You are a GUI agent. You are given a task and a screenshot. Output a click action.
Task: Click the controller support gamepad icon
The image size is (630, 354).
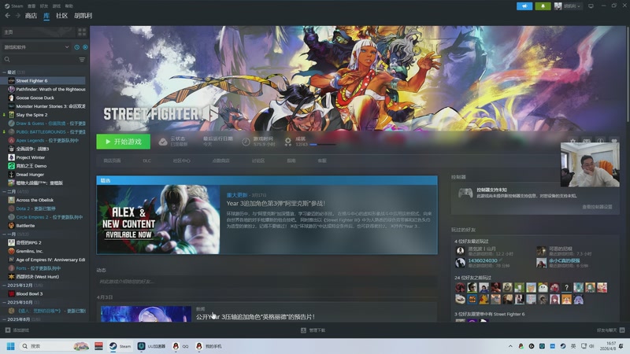coord(465,193)
